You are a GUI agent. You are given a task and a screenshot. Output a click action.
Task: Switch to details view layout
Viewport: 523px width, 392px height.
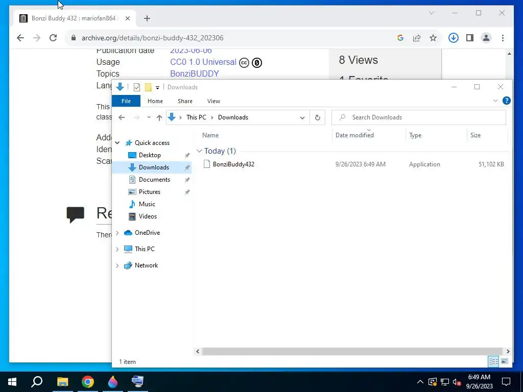[494, 361]
